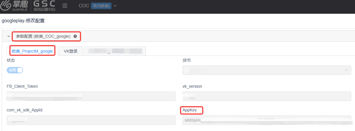Open the 货币 currency dropdown
355x131 pixels.
pos(267,70)
